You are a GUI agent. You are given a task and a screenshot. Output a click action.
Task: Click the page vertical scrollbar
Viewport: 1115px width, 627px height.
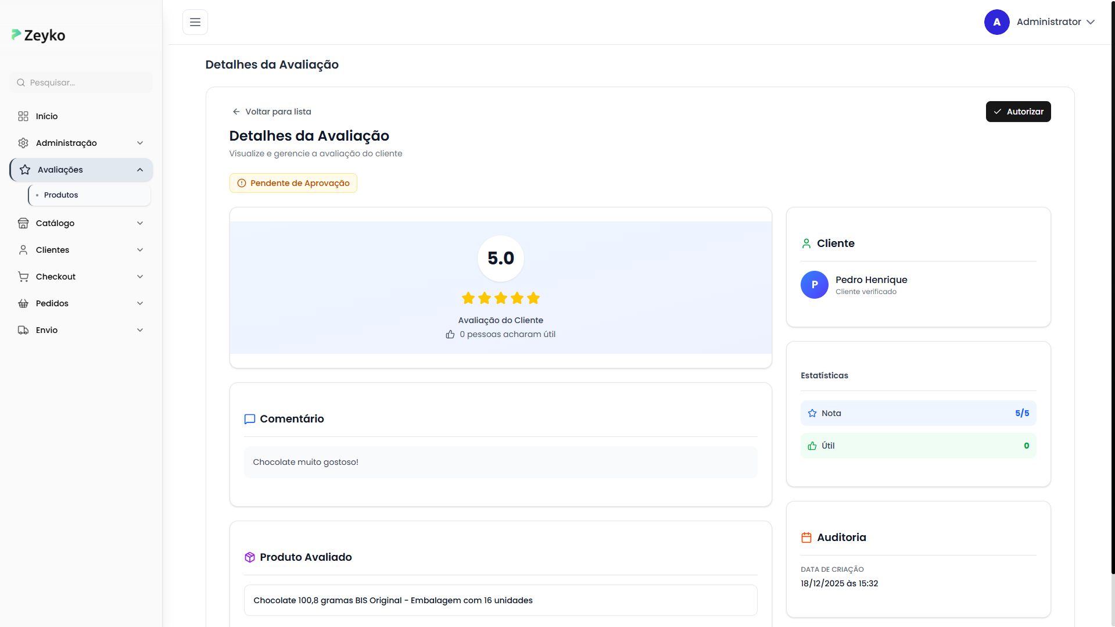coord(1112,291)
